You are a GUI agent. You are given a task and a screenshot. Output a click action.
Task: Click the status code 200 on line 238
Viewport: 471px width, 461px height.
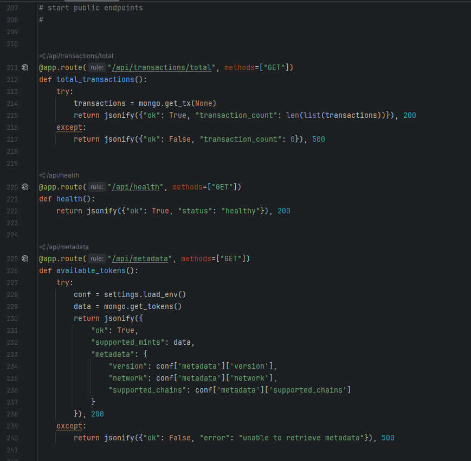(98, 414)
